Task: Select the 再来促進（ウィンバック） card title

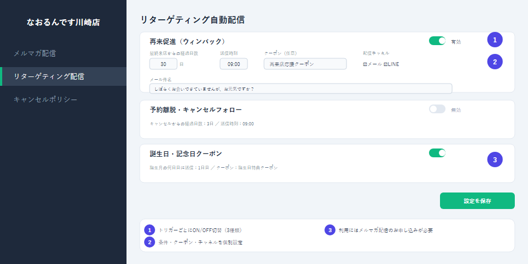Action: pyautogui.click(x=187, y=41)
